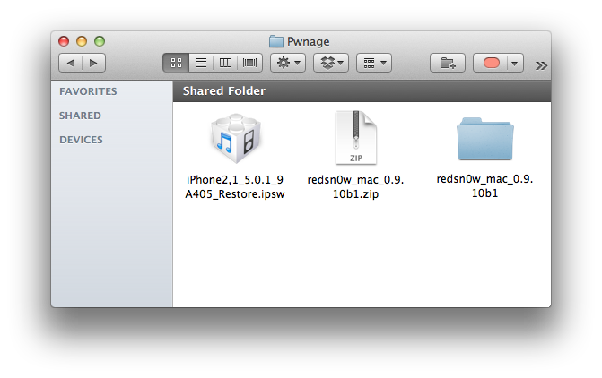Viewport: 602px width, 378px height.
Task: Open the Dropbox toolbar menu
Action: click(330, 63)
